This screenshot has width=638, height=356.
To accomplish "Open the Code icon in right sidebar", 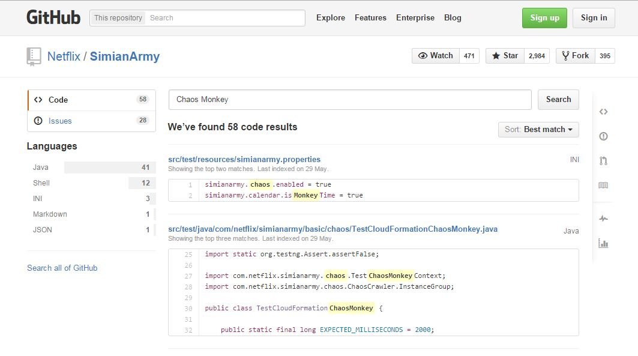I will pos(603,112).
